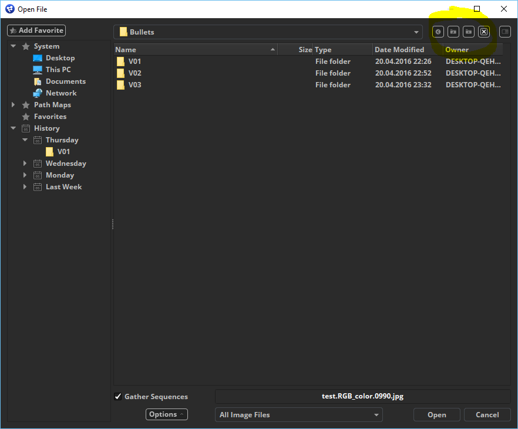Sort by the Name column header

pyautogui.click(x=195, y=50)
